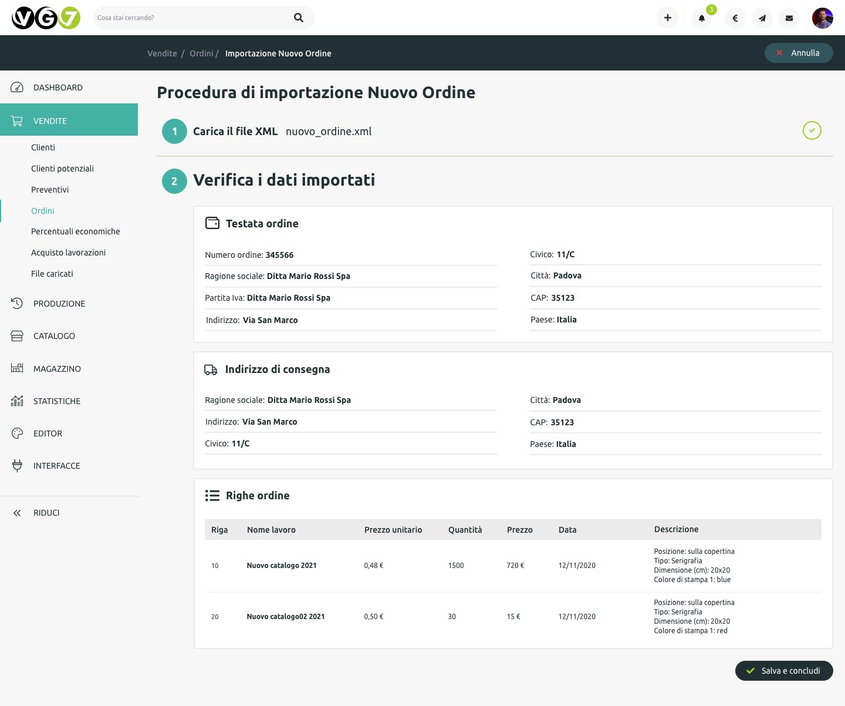
Task: Open the notifications bell icon
Action: point(701,18)
